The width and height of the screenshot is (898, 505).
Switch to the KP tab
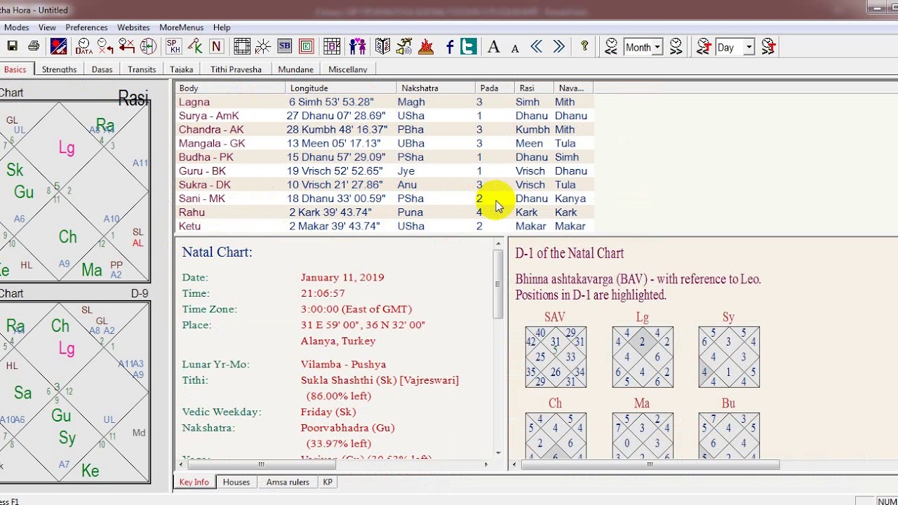(x=328, y=482)
